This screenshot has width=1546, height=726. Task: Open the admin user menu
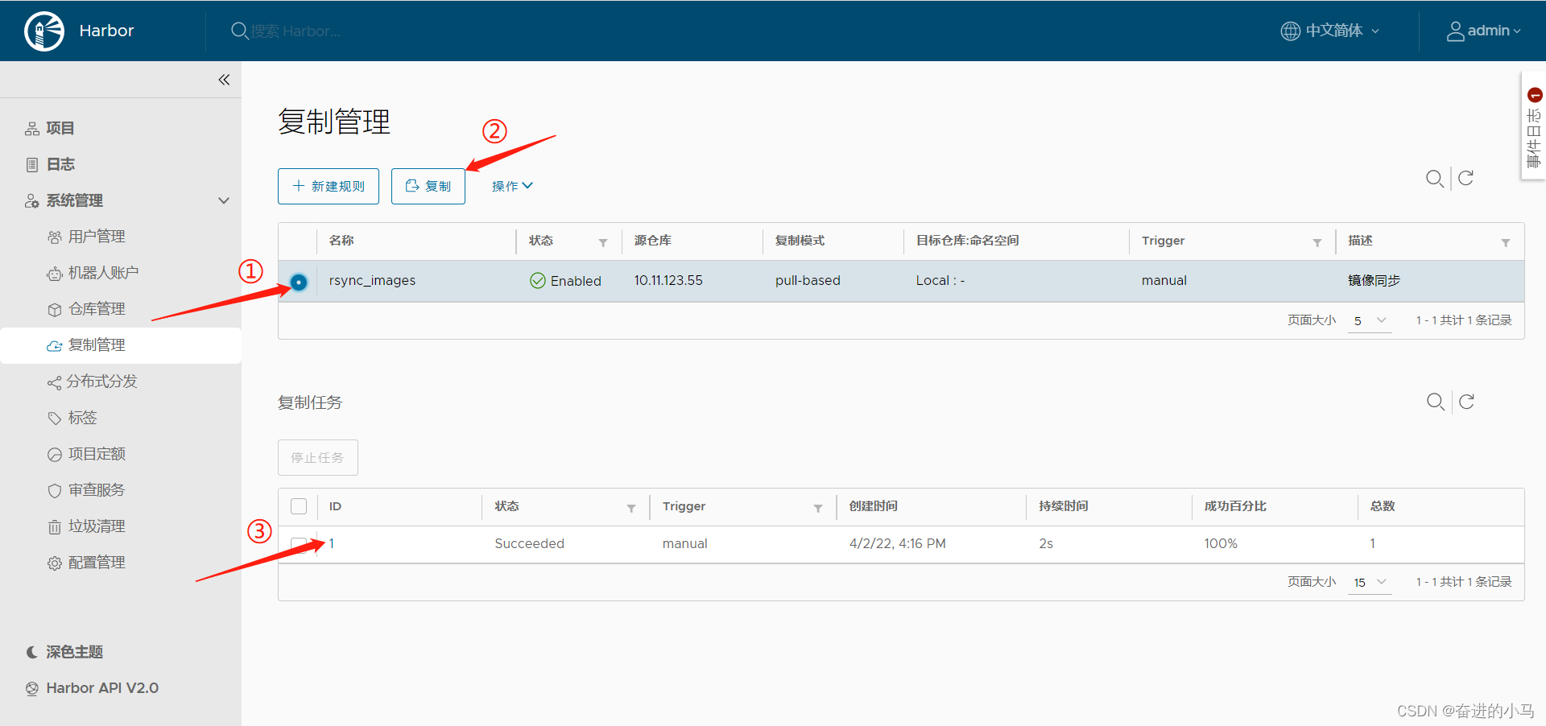(x=1484, y=31)
